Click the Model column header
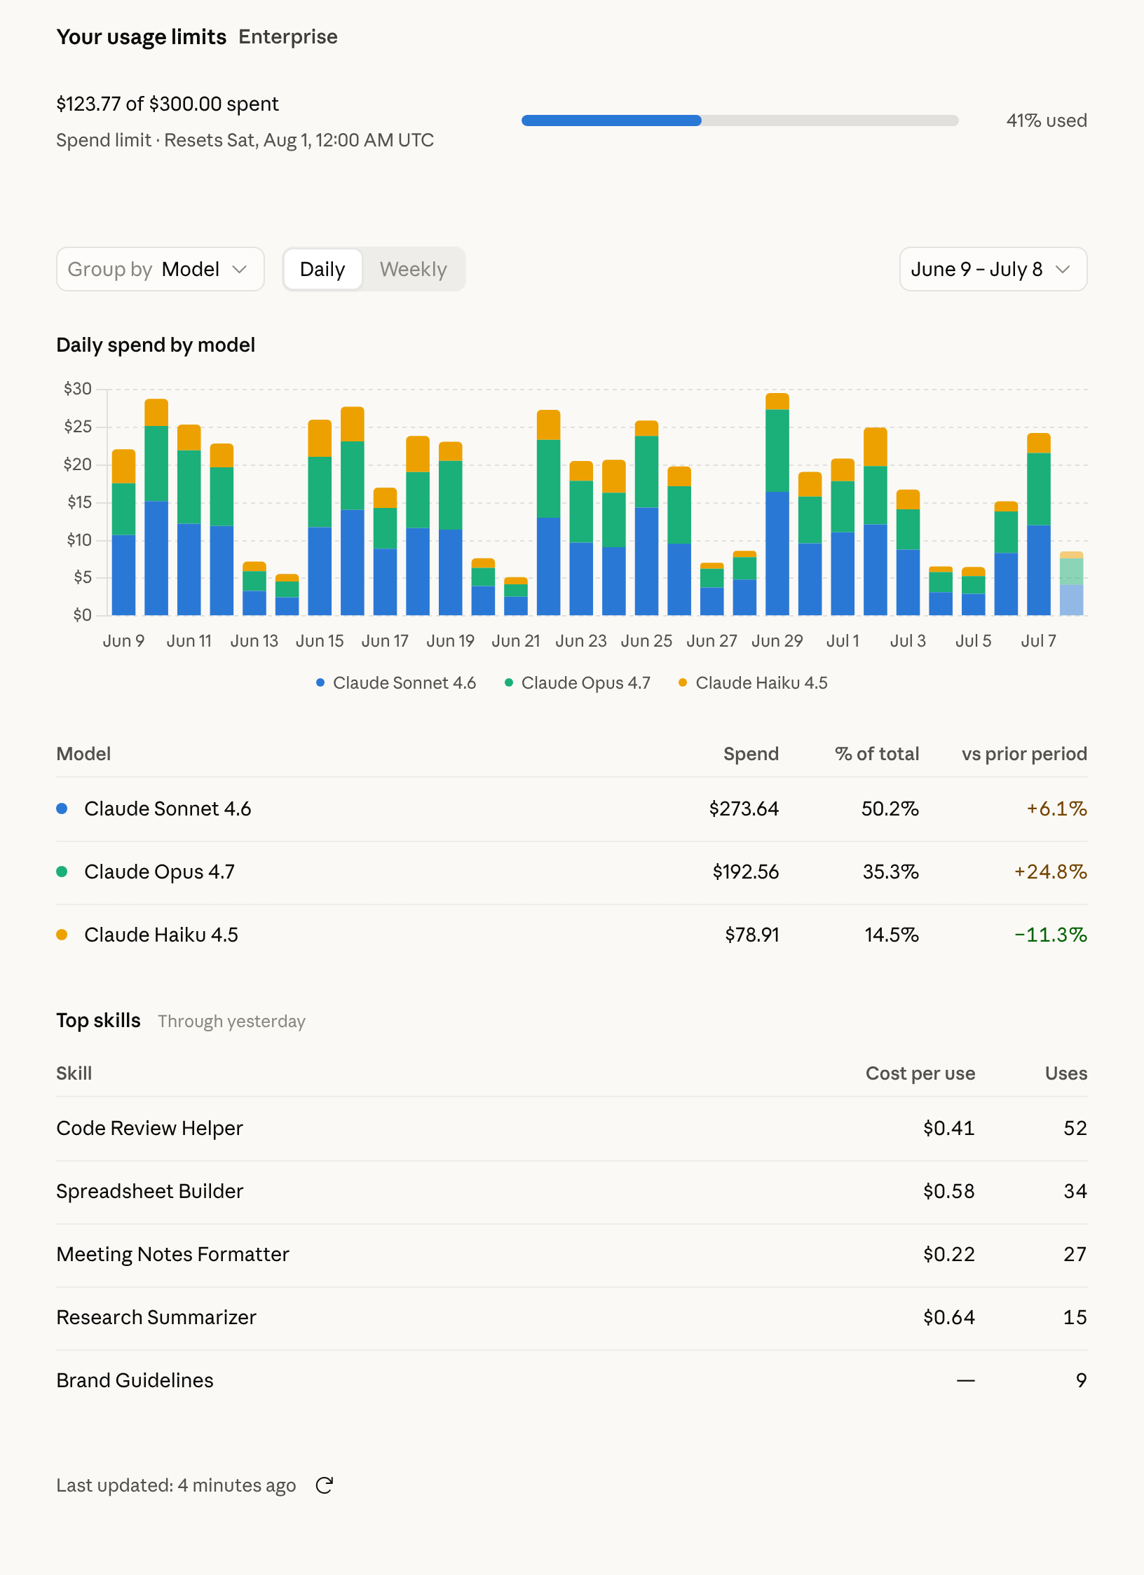This screenshot has height=1575, width=1144. [83, 754]
